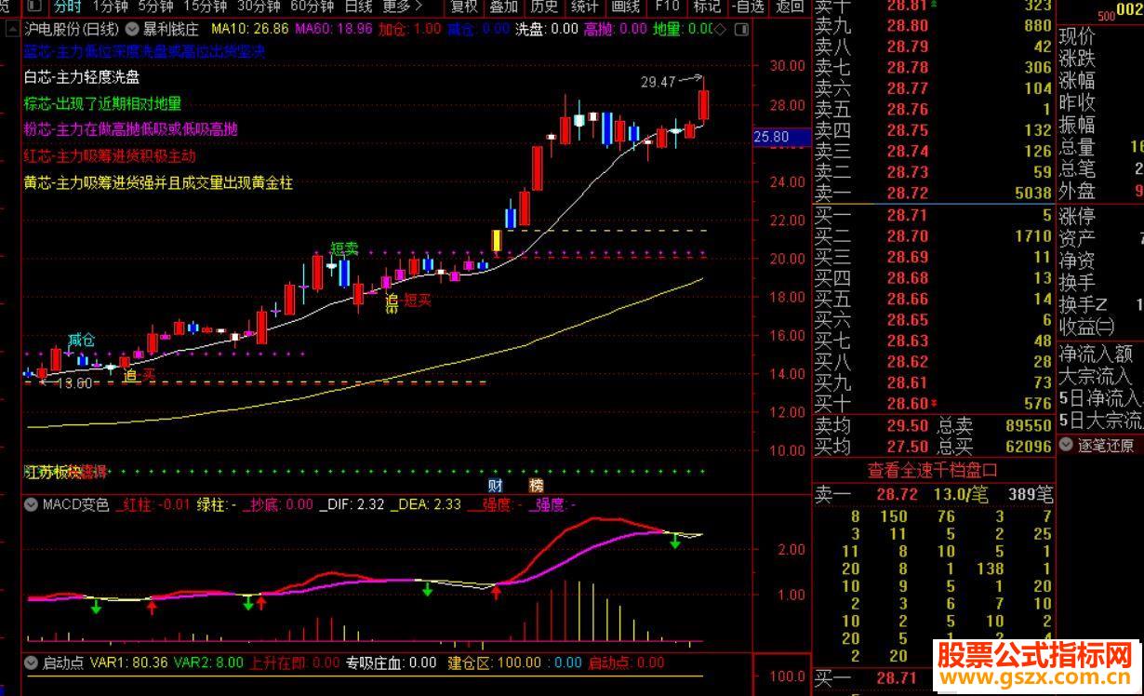Click the 短买 signal label on chart
The height and width of the screenshot is (696, 1144).
pyautogui.click(x=418, y=300)
